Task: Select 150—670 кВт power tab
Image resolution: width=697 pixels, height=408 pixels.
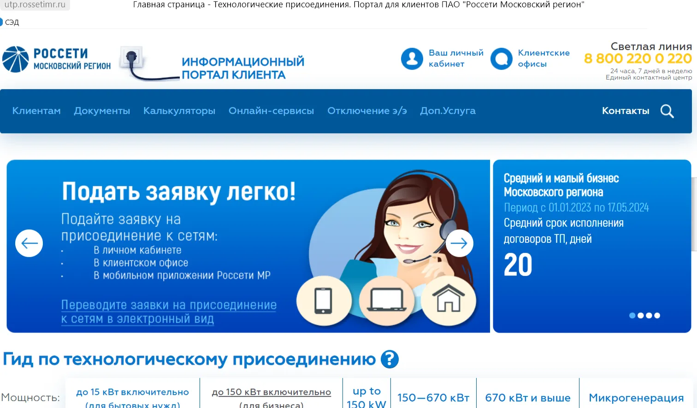Action: point(433,398)
